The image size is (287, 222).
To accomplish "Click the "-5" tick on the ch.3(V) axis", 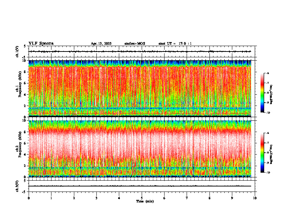I will [x=24, y=192].
